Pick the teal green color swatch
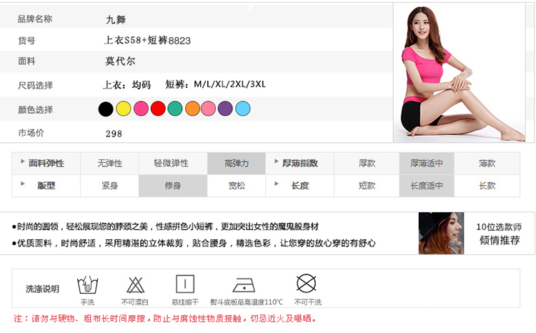The image size is (536, 333). 175,109
